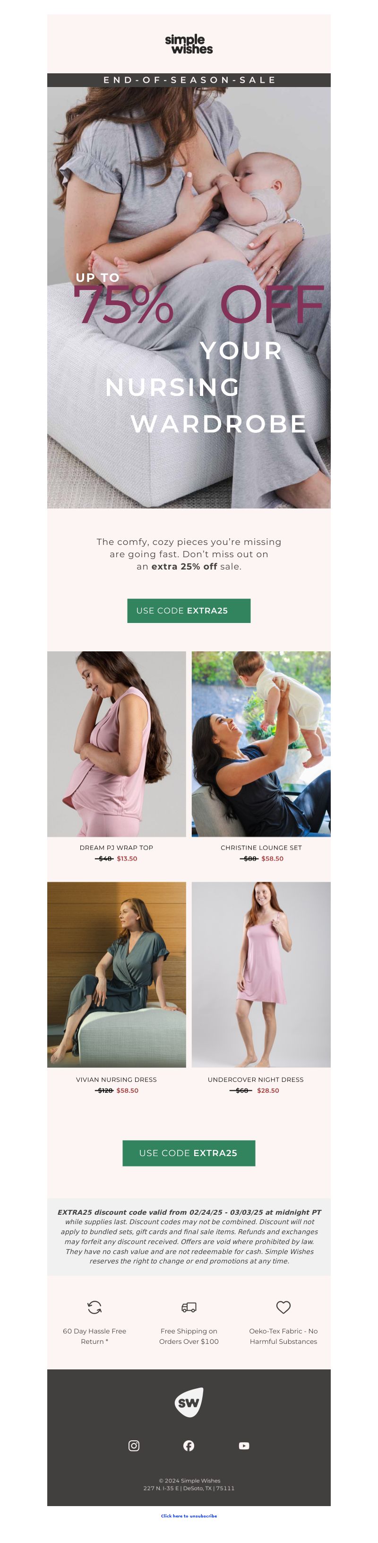Select the CHRISTINE LOUNGE SET title
This screenshot has width=378, height=1543.
(261, 847)
